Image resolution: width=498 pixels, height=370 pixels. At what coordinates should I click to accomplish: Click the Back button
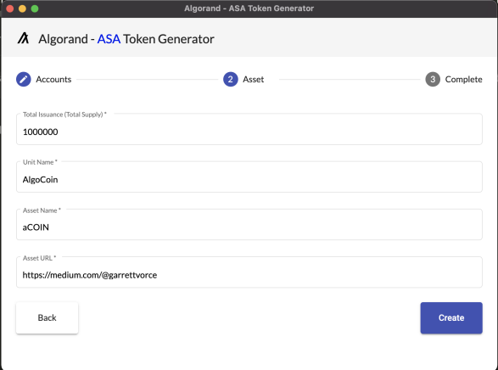tap(47, 317)
